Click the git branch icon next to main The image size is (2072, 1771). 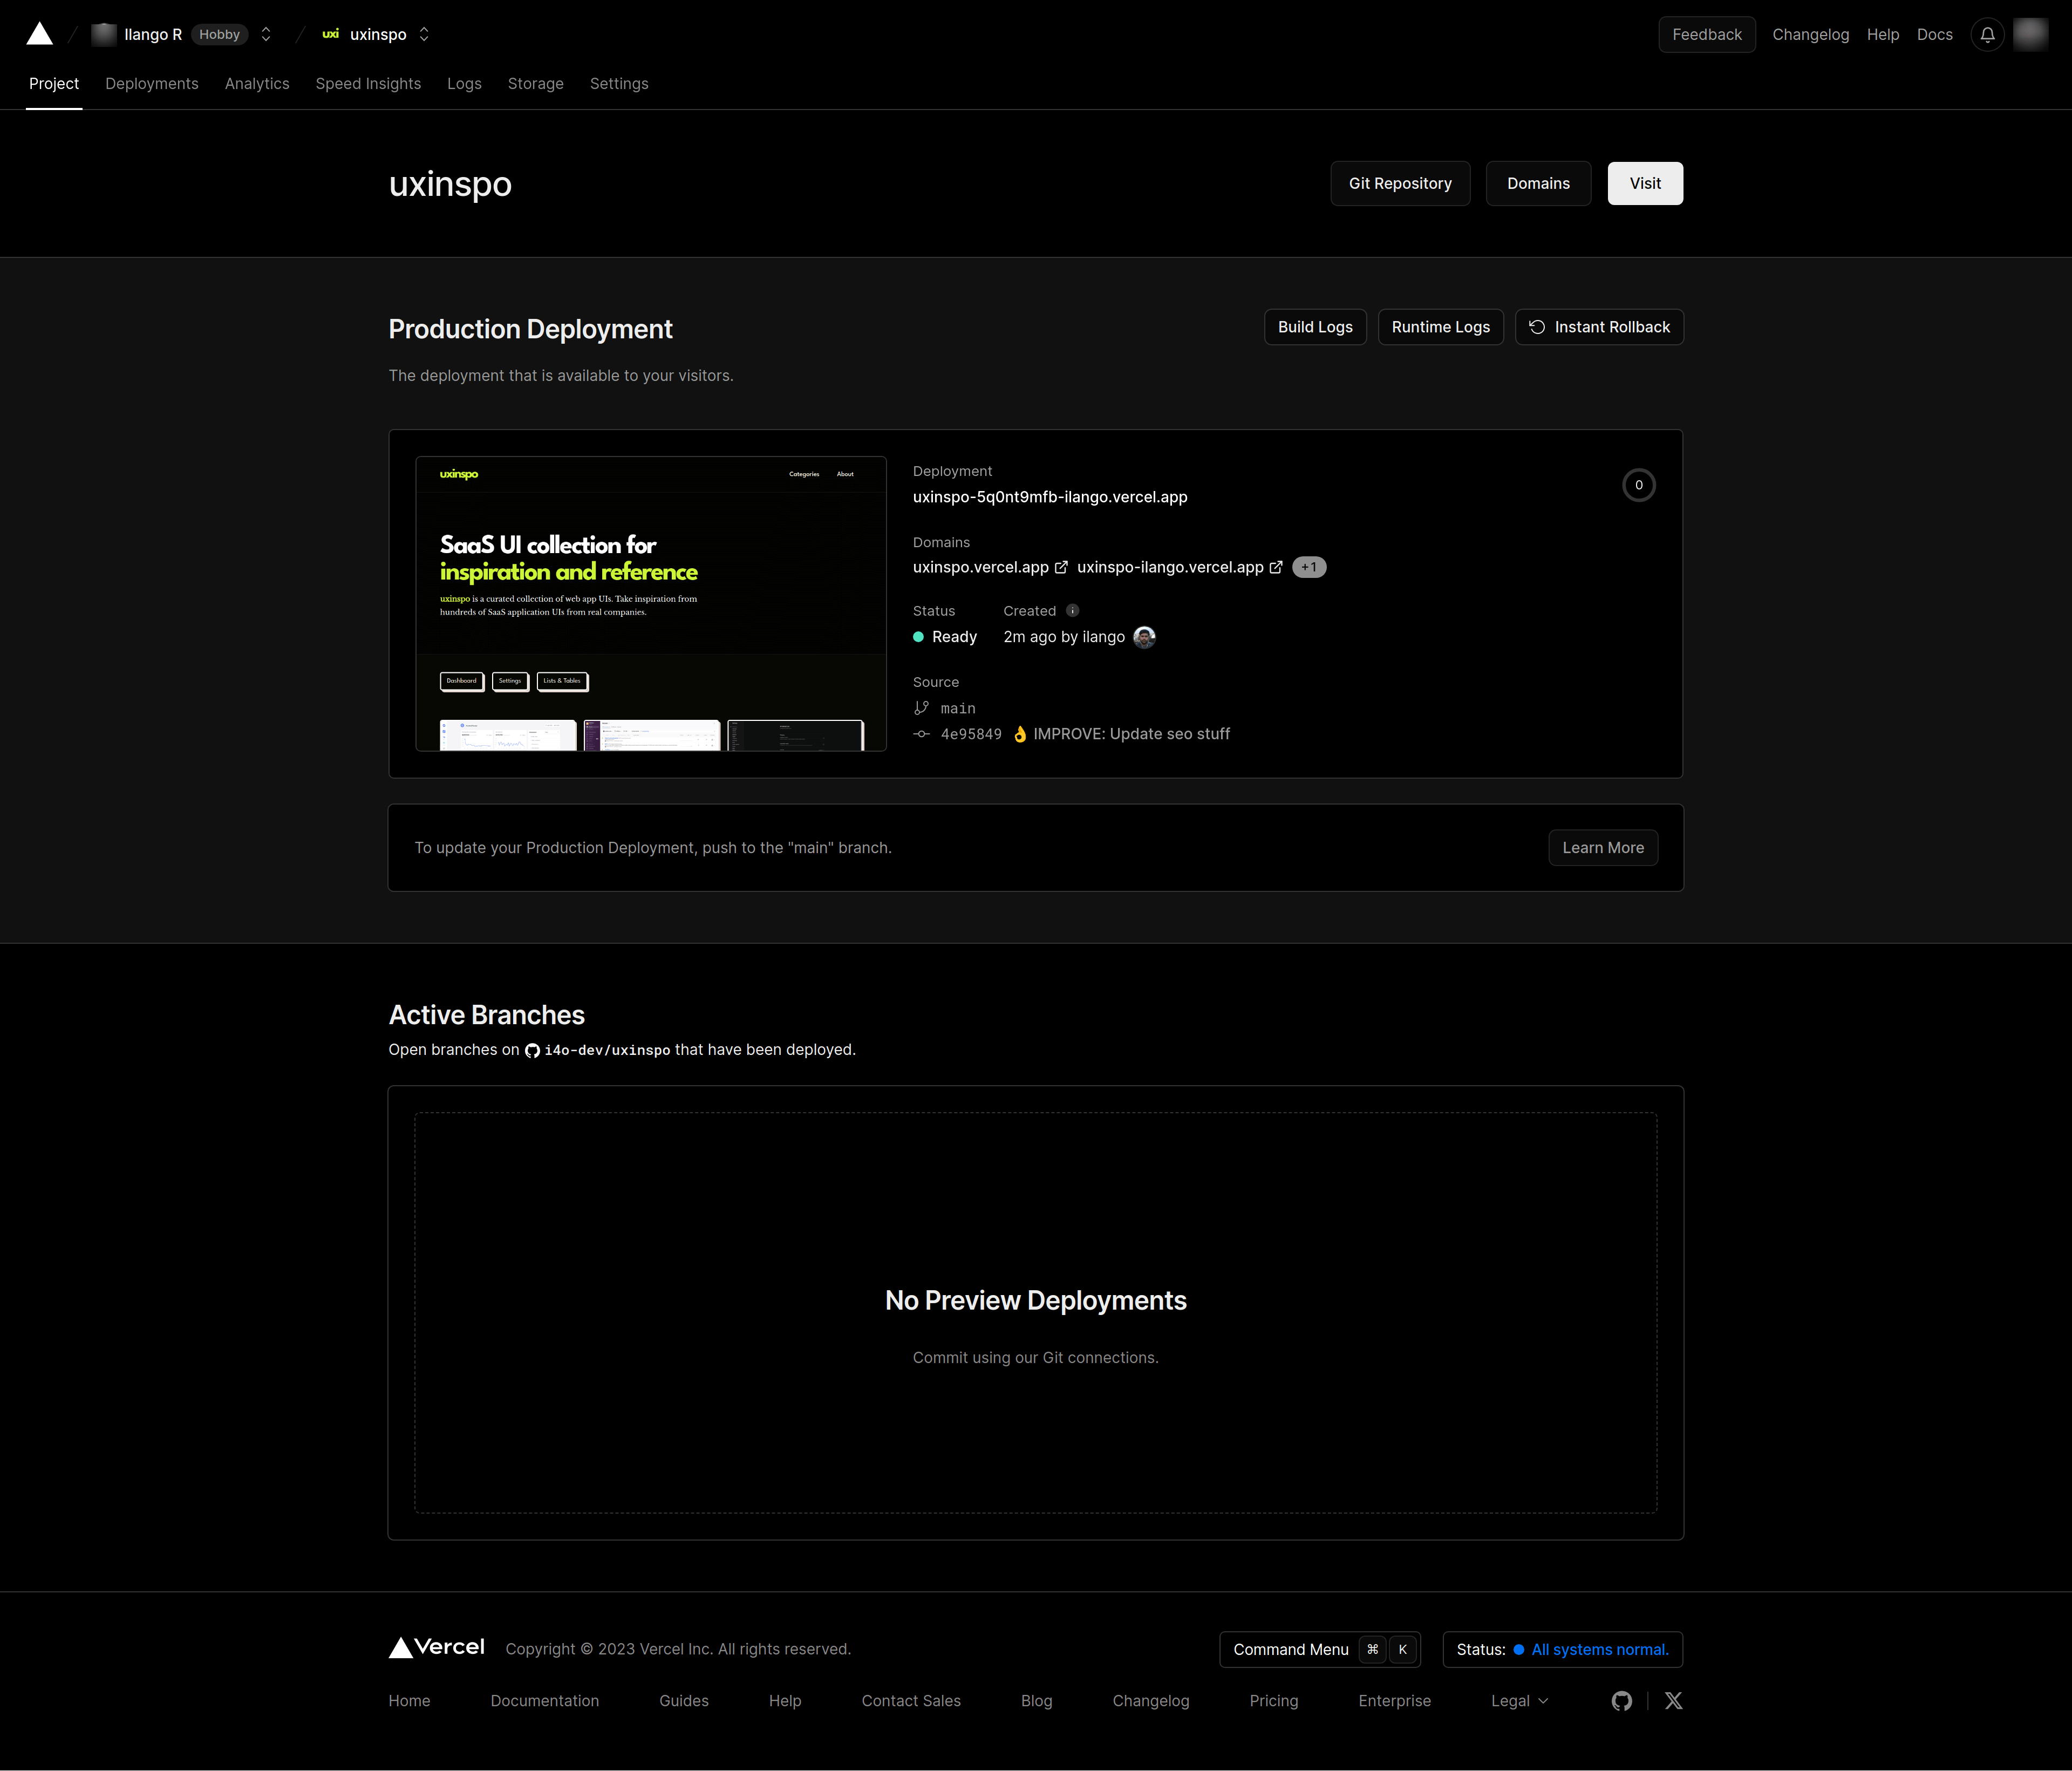921,708
